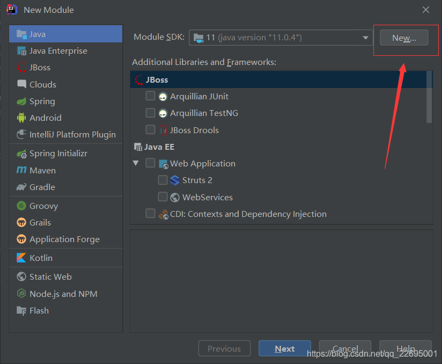Click the CDI coffee bean icon

coord(164,214)
